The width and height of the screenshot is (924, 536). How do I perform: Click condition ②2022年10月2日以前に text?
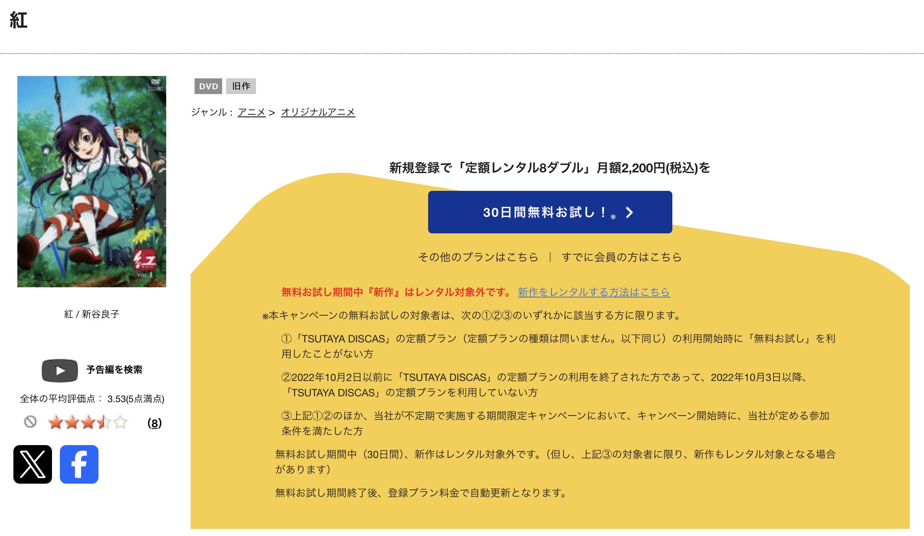(545, 384)
